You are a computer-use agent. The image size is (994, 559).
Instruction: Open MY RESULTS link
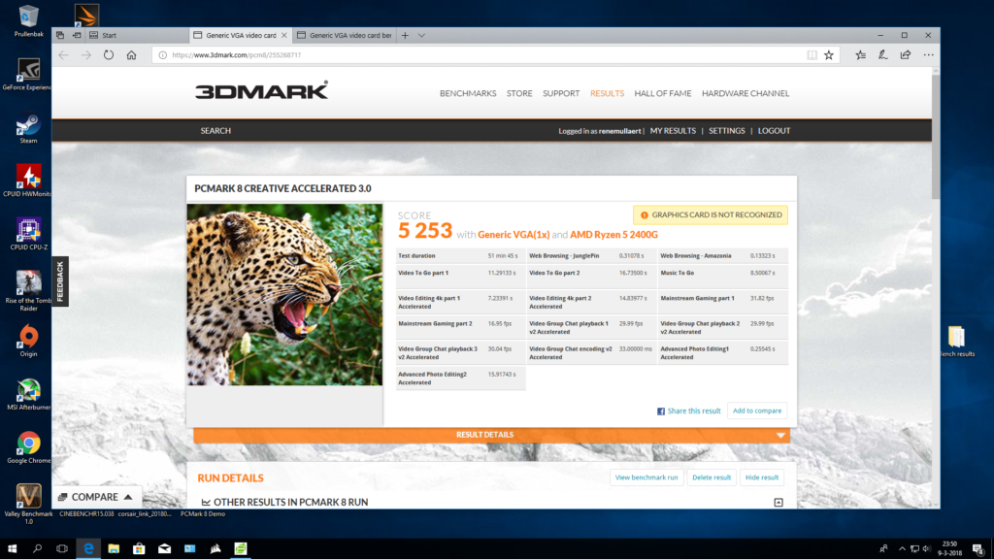click(x=673, y=131)
